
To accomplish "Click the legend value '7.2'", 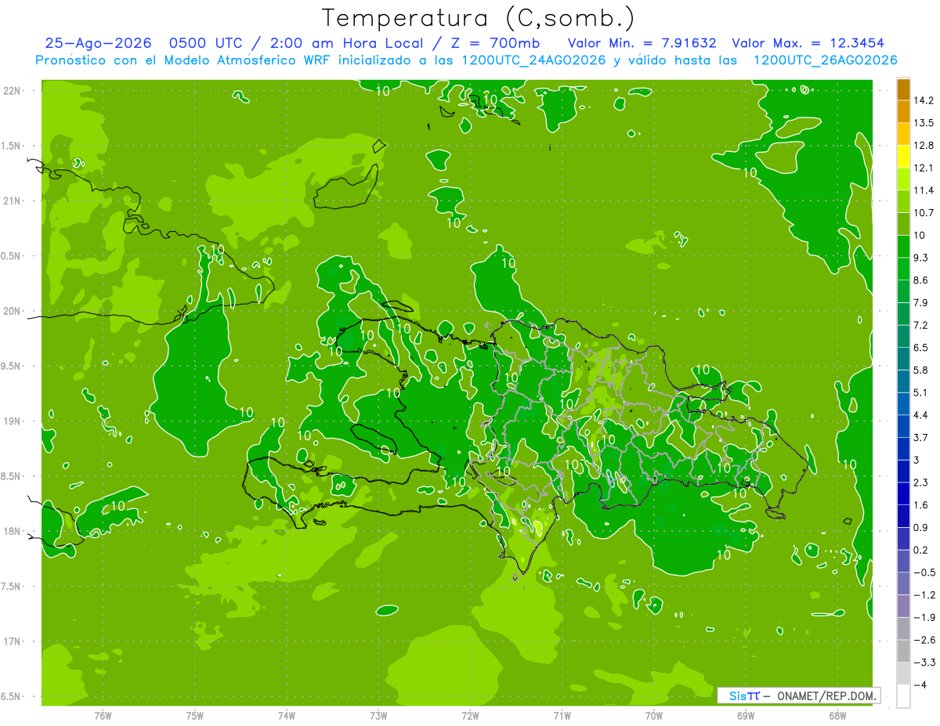I will [921, 325].
